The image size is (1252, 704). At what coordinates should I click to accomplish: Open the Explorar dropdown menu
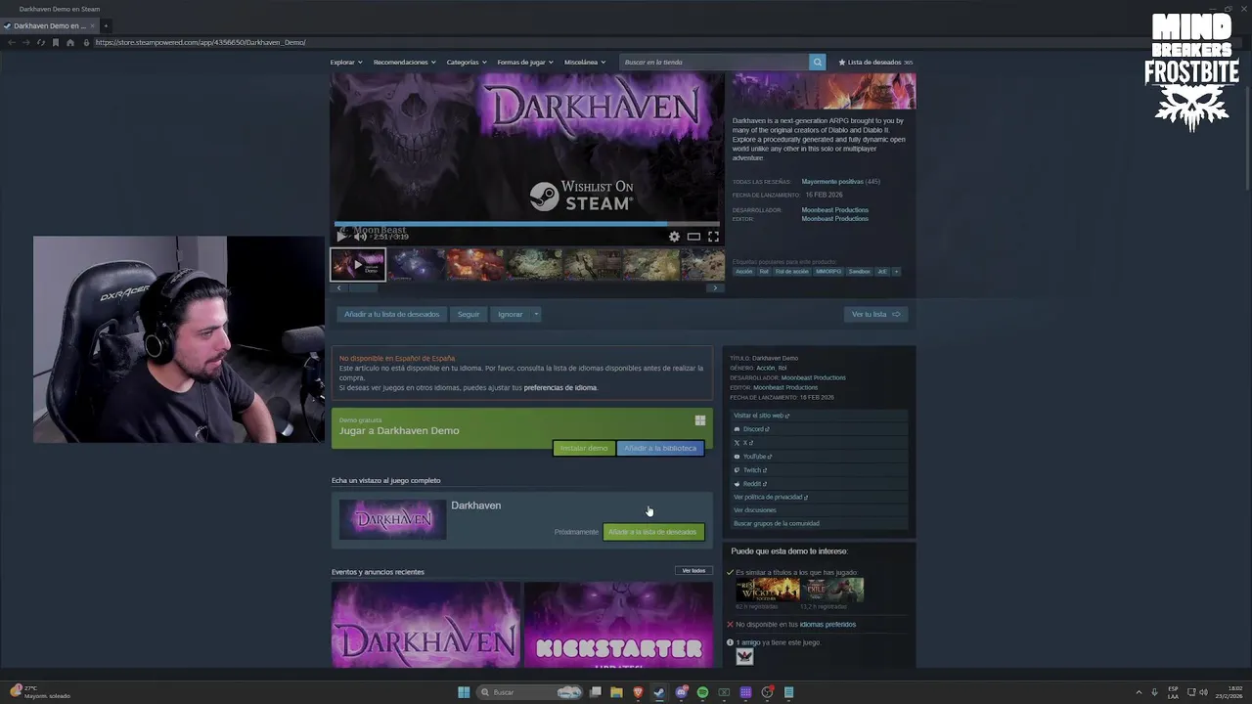pos(346,62)
